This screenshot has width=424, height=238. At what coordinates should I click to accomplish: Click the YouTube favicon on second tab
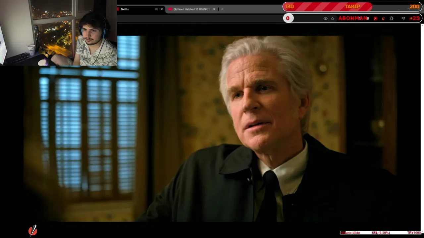[170, 9]
